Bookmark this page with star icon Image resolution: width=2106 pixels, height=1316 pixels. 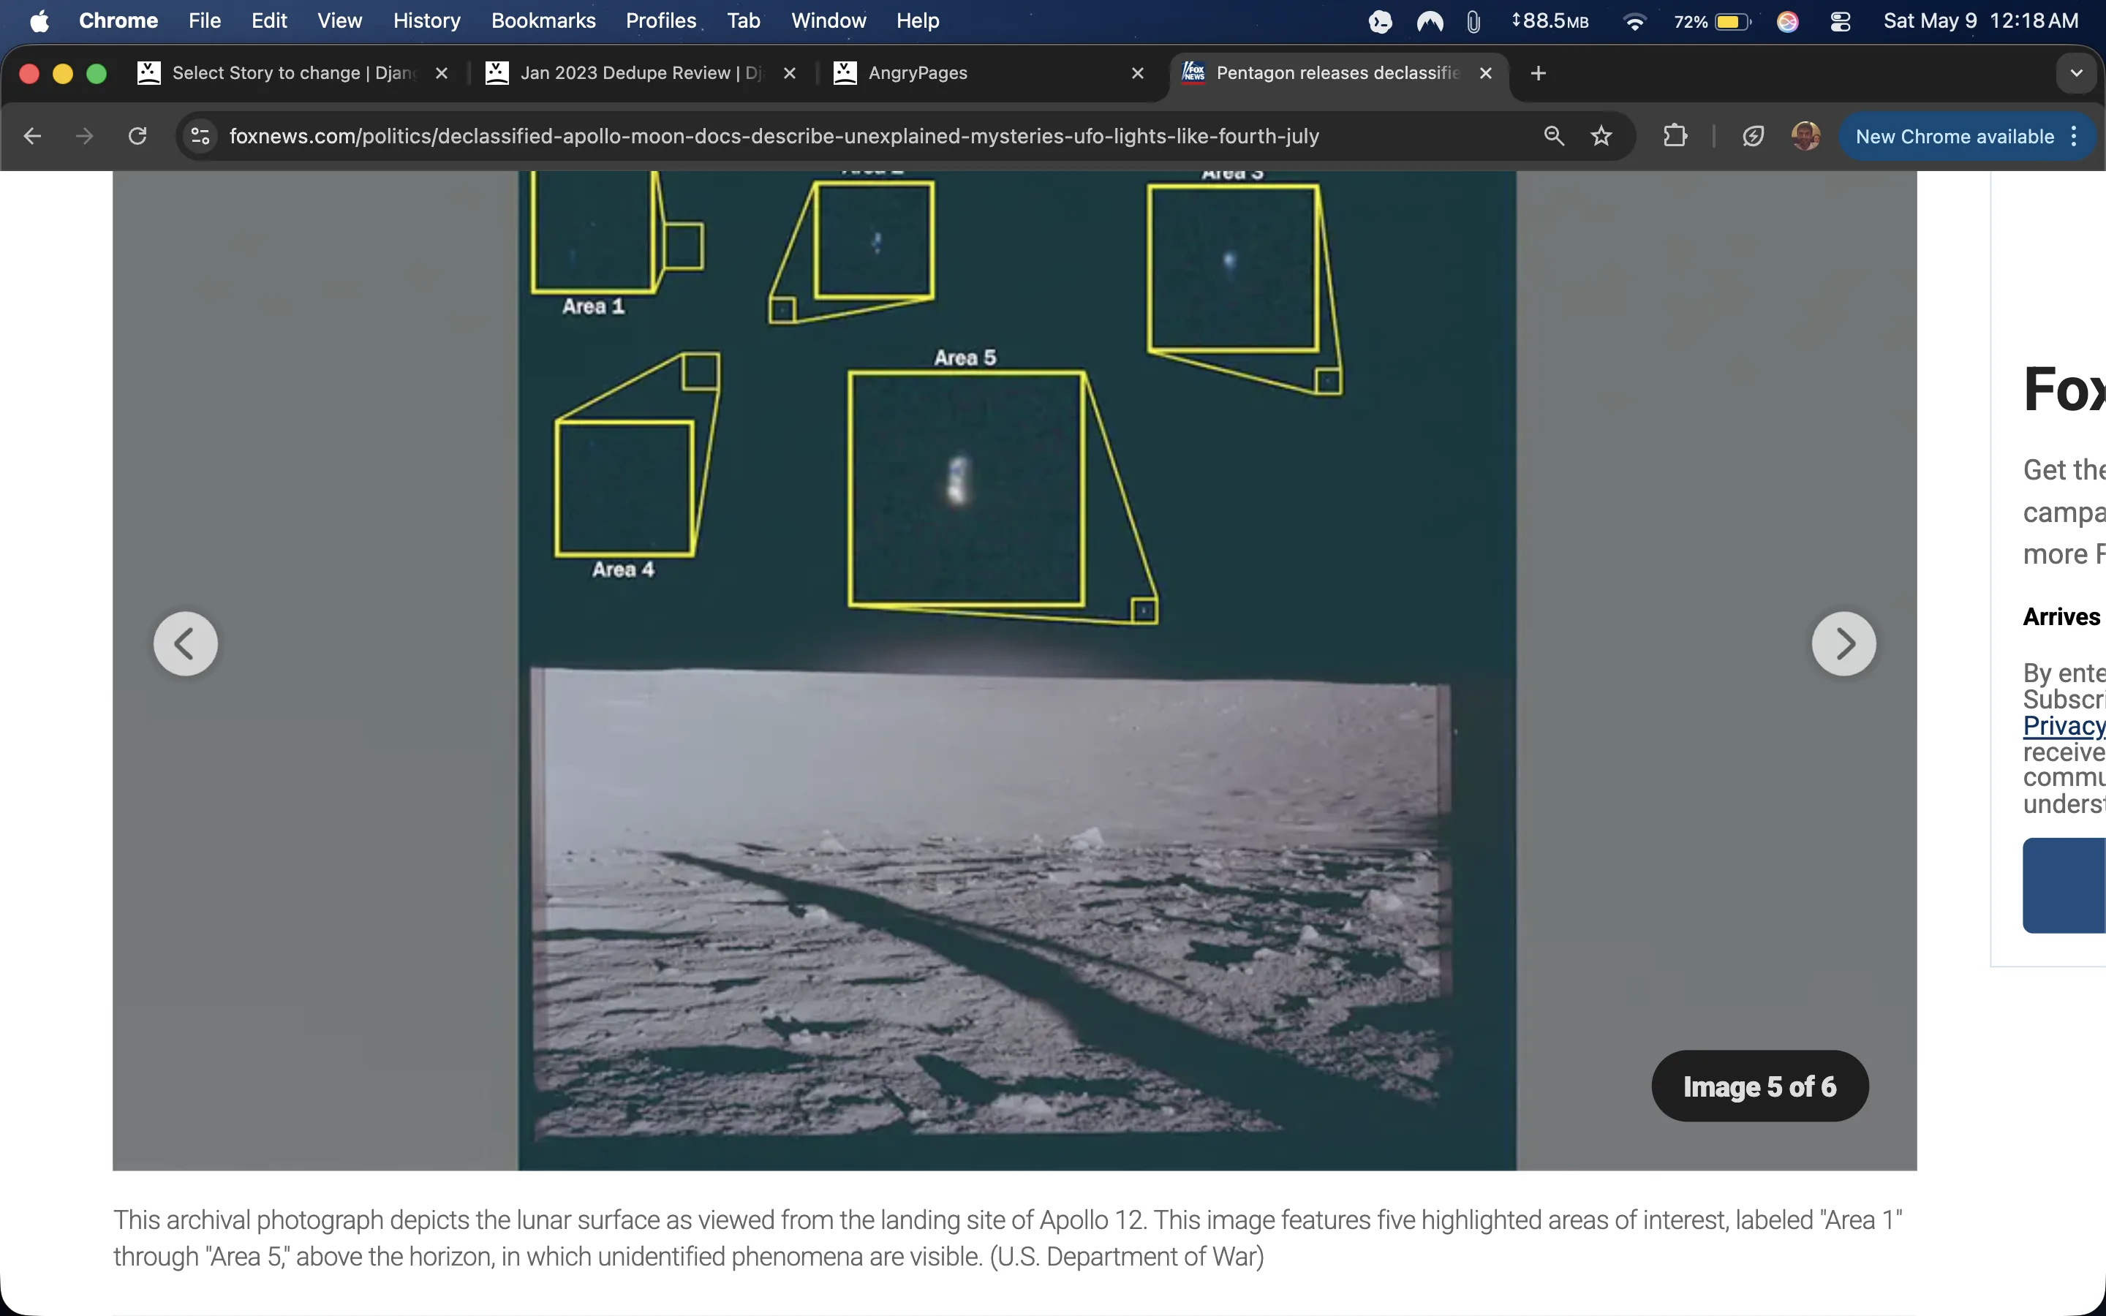pos(1601,136)
